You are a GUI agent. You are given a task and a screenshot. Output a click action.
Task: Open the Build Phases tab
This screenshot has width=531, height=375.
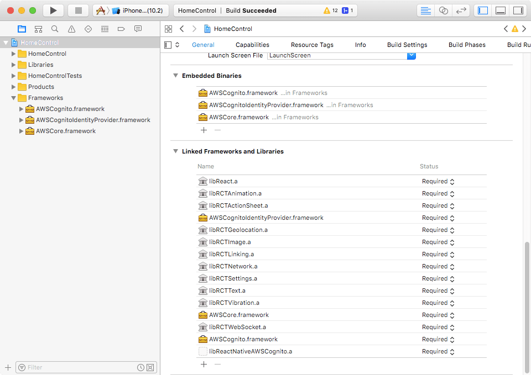click(x=467, y=45)
